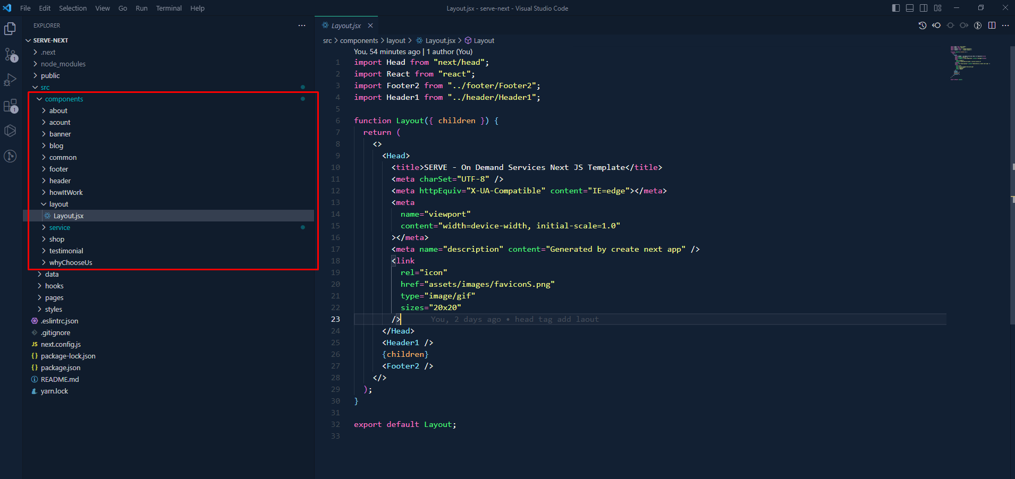Expand the public folder
The image size is (1015, 479).
(x=168, y=75)
